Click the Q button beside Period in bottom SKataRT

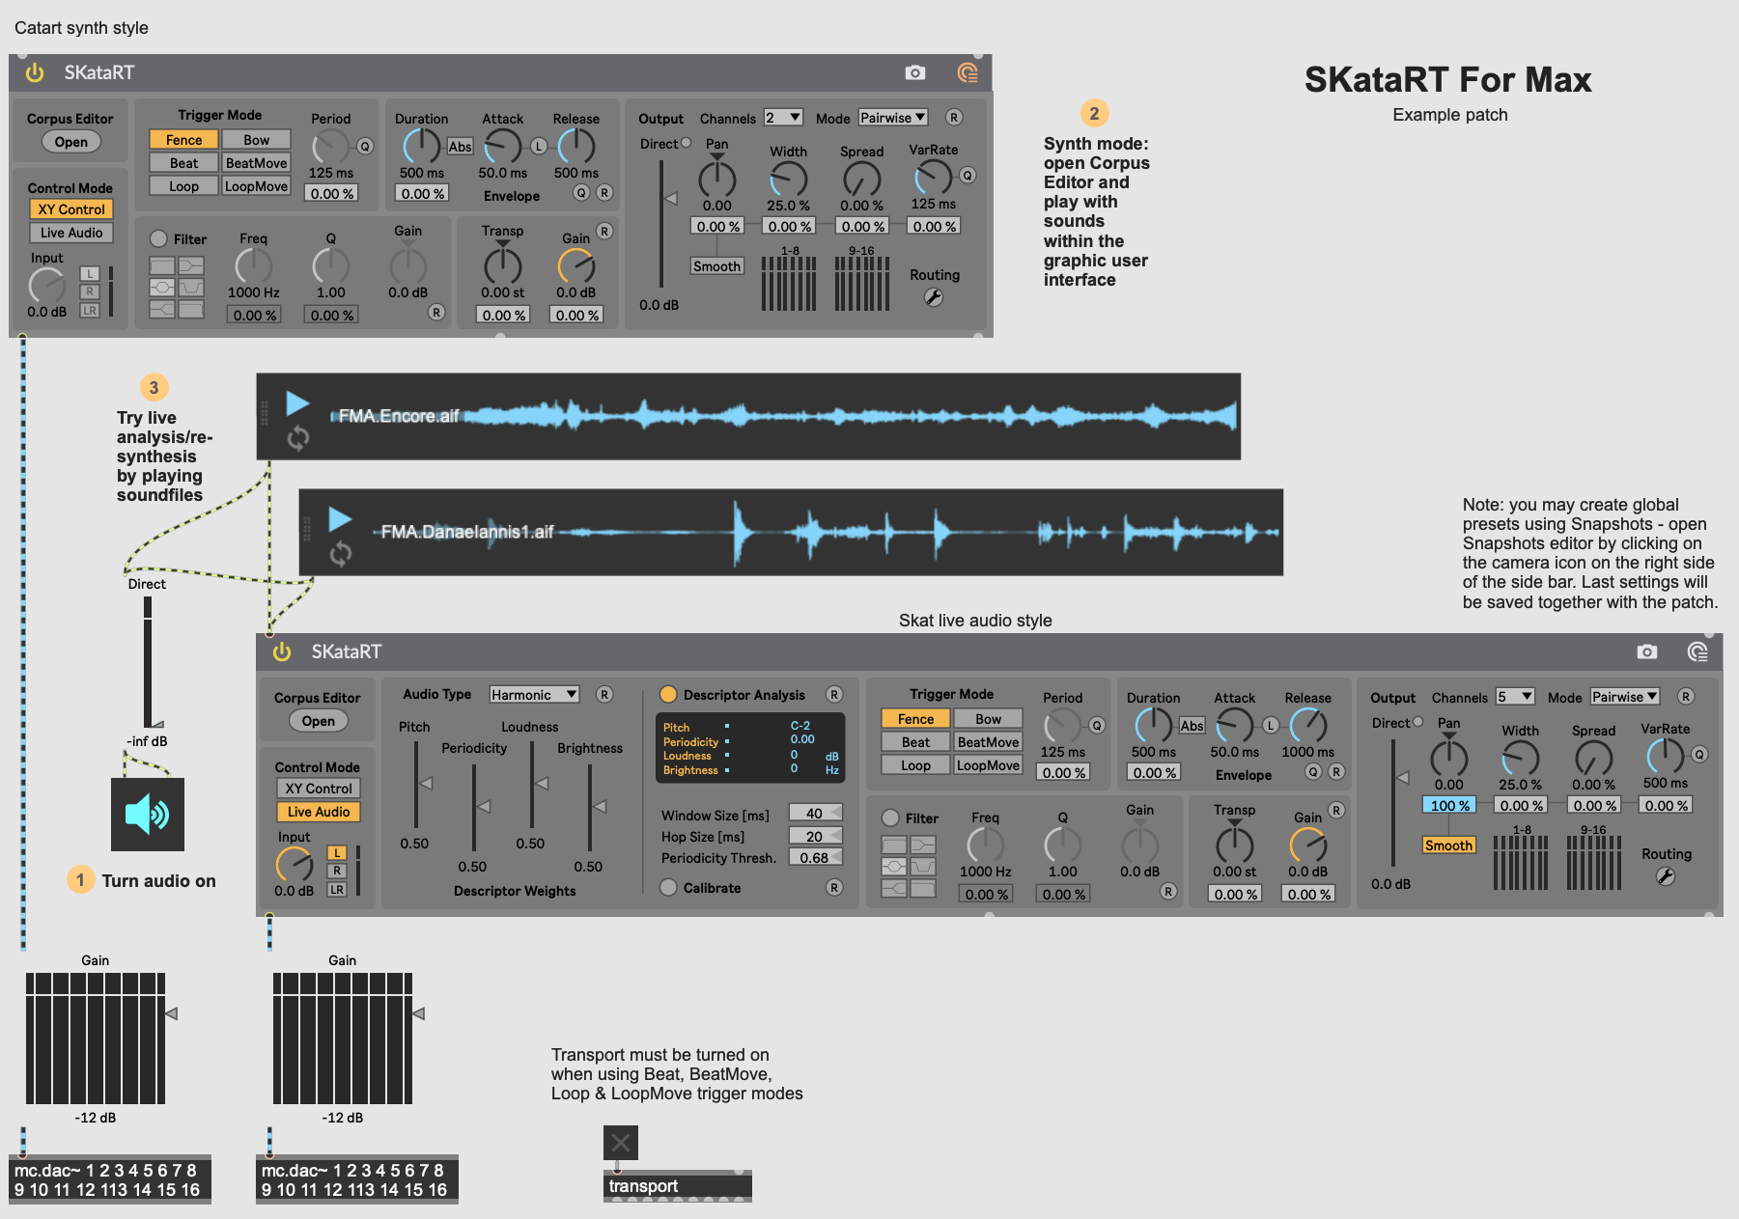pos(1097,726)
